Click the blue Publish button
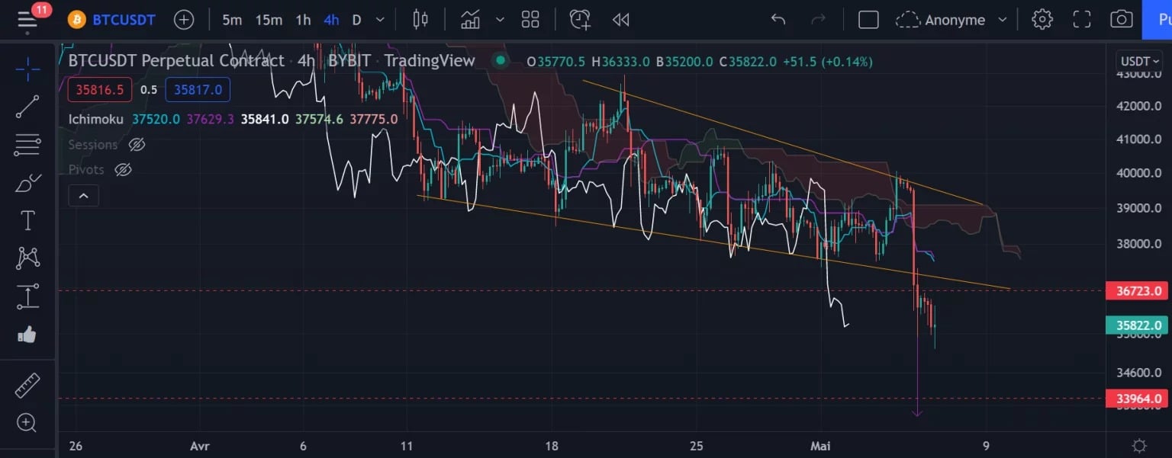Viewport: 1172px width, 458px height. tap(1157, 20)
